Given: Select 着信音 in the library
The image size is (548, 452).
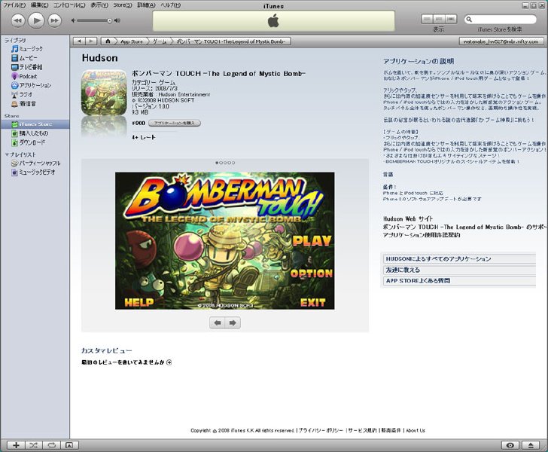Looking at the screenshot, I should coord(23,103).
